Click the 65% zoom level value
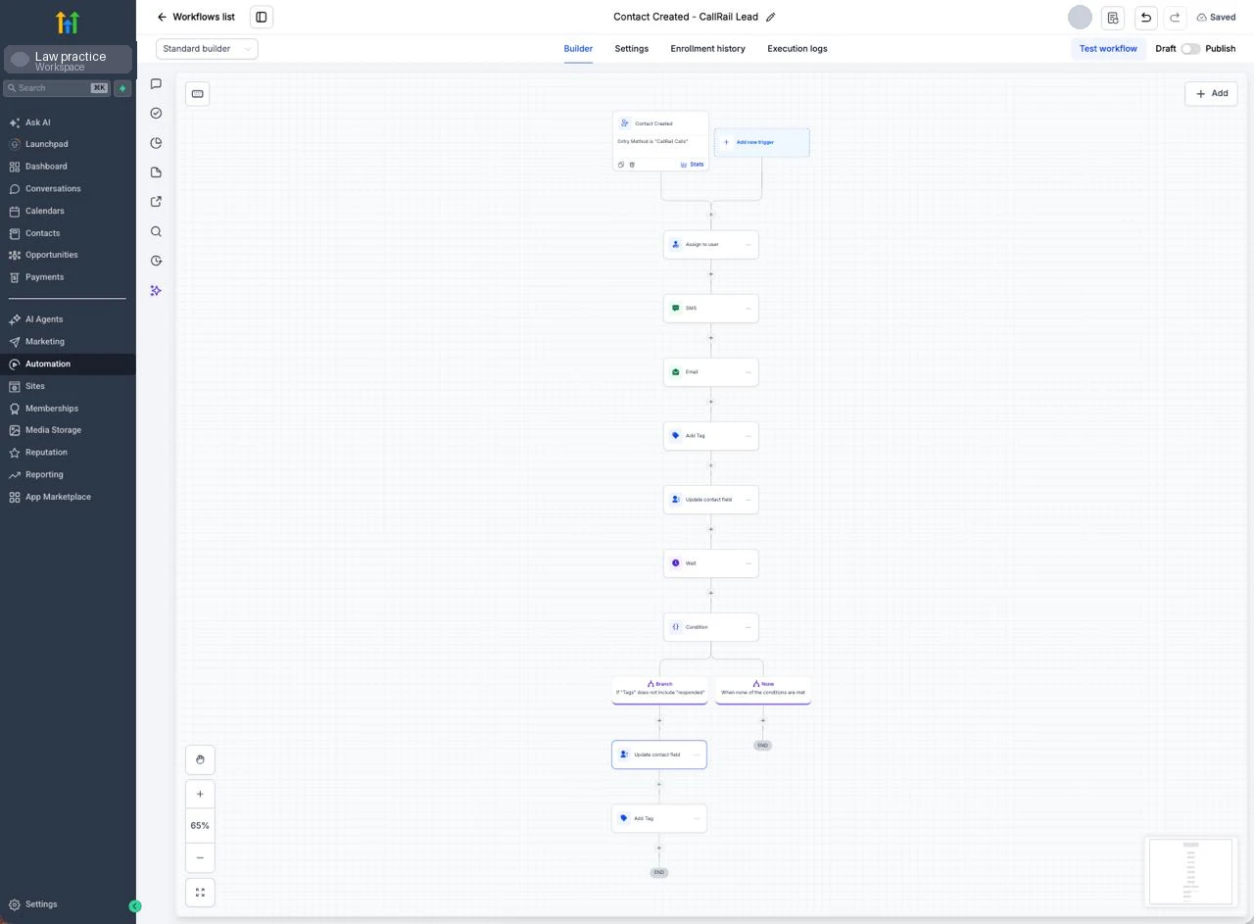 point(200,826)
